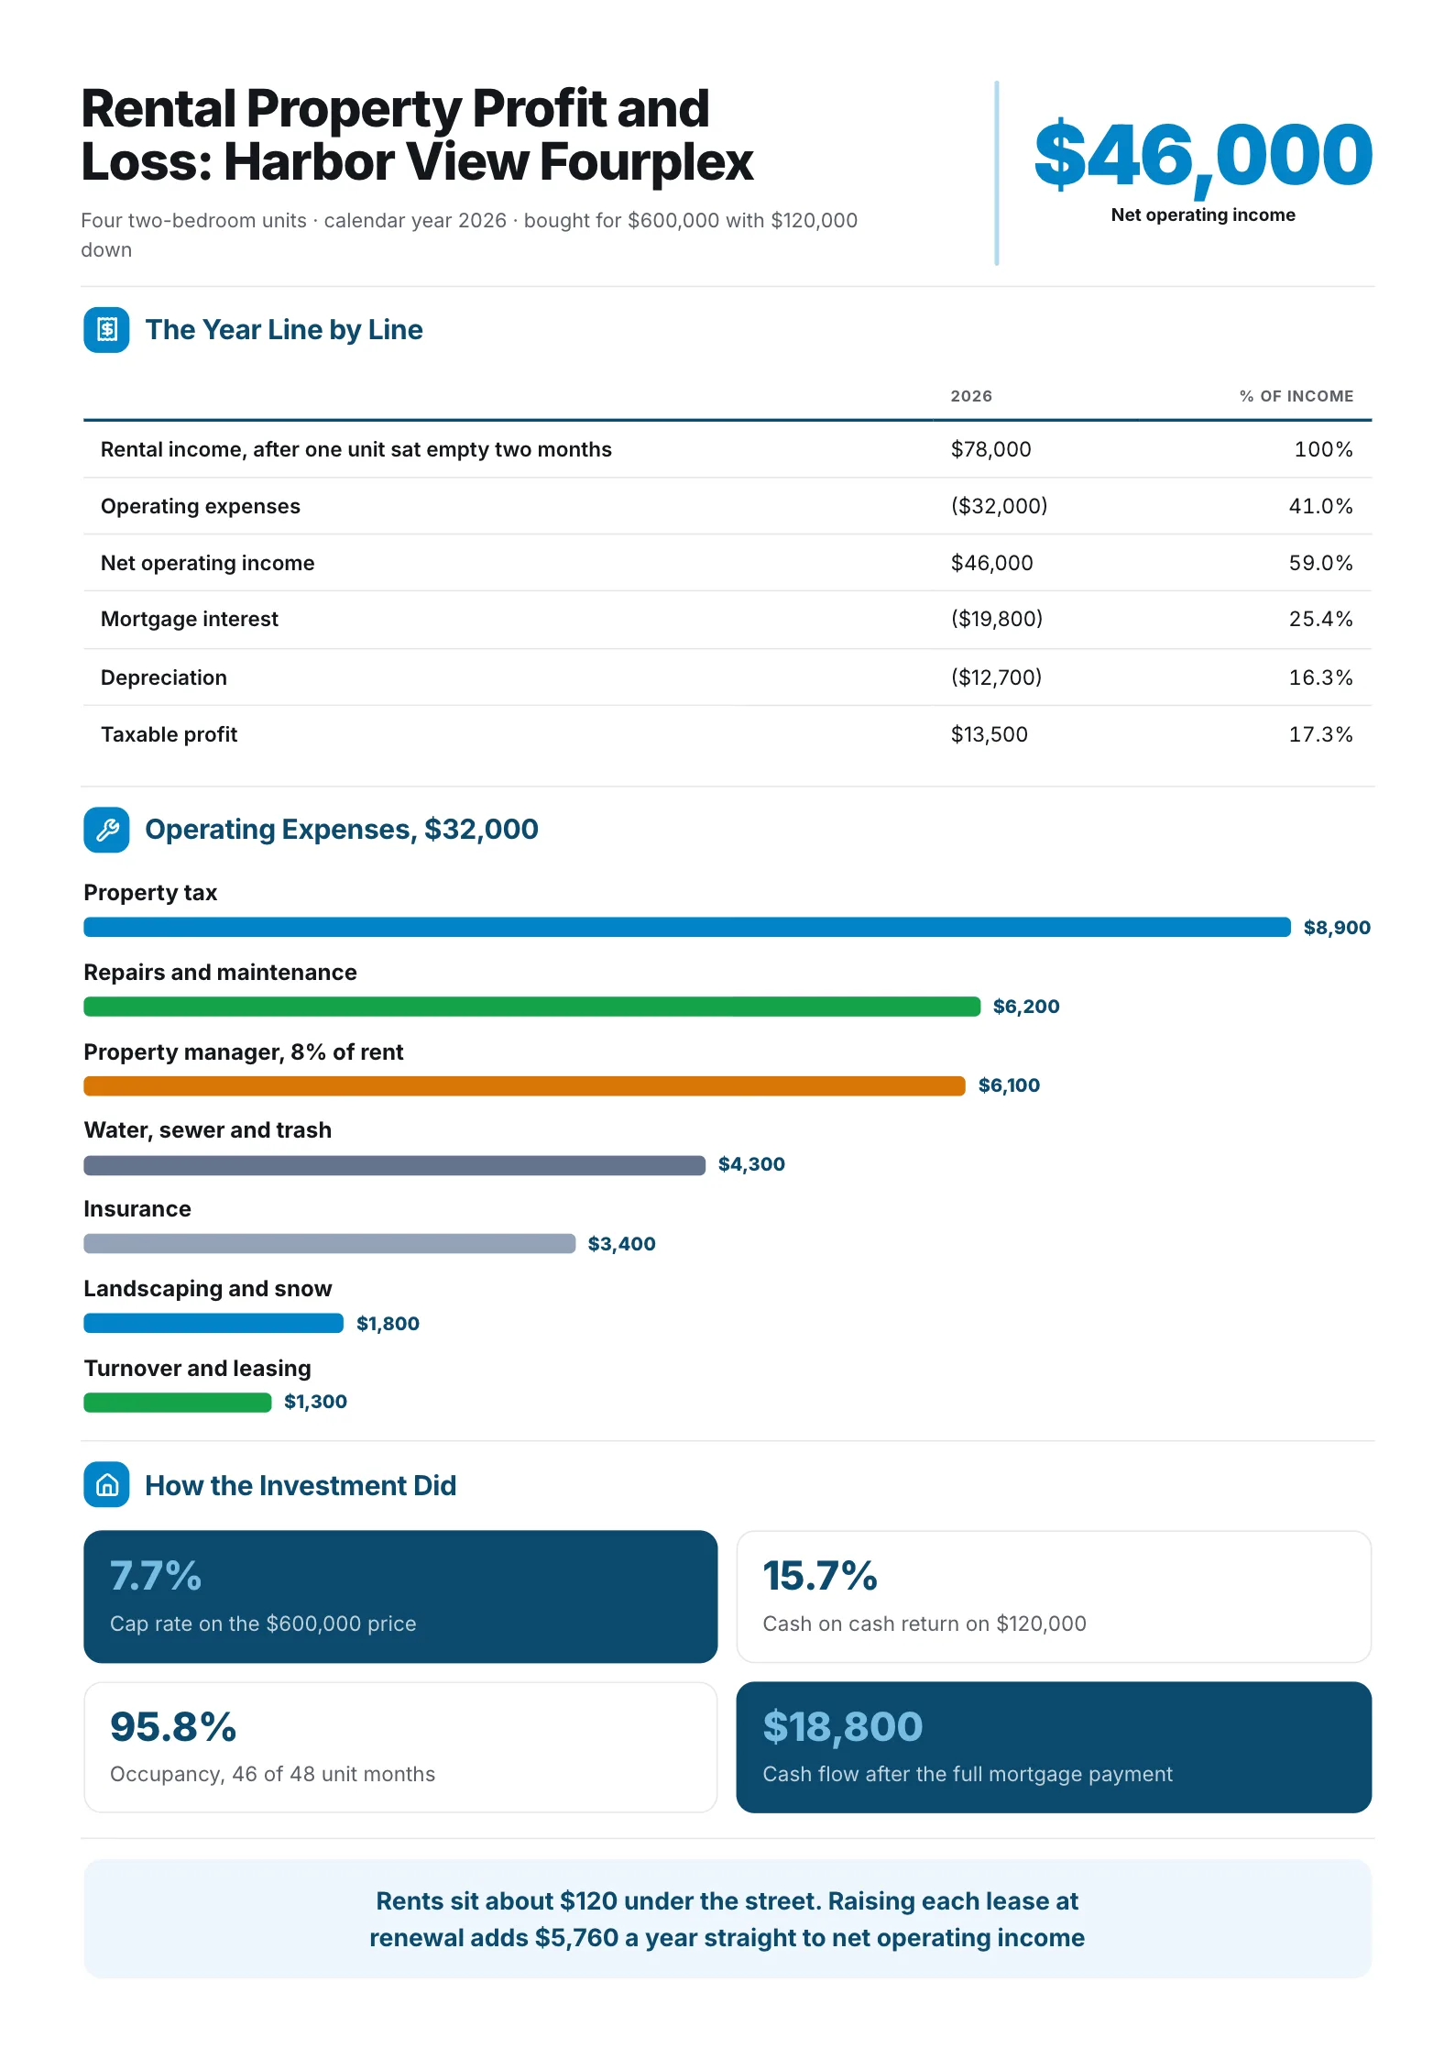This screenshot has width=1455, height=2059.
Task: Select The Year Line by Line heading
Action: [x=284, y=330]
